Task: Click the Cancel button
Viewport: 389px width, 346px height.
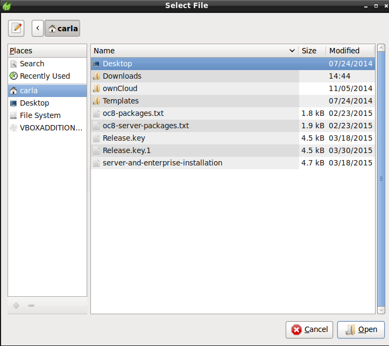Action: 309,329
